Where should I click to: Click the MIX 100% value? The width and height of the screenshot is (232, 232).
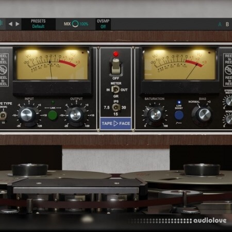click(84, 24)
